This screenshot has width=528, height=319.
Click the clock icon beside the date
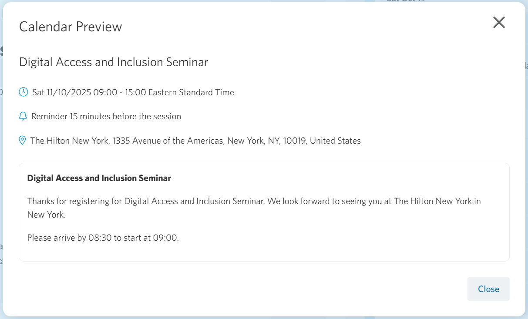[x=24, y=92]
